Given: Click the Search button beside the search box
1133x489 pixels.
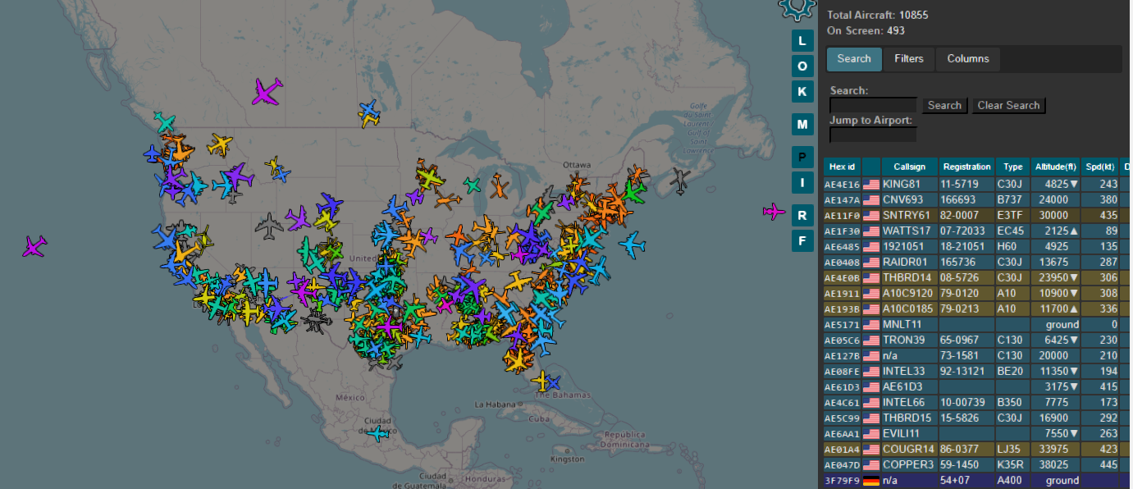Looking at the screenshot, I should pyautogui.click(x=944, y=105).
